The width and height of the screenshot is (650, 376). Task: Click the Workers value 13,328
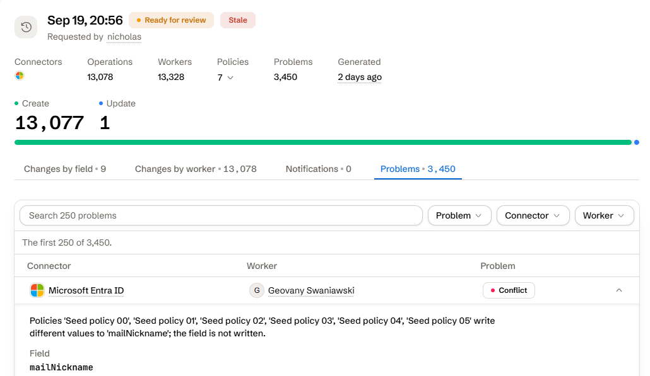click(x=171, y=77)
